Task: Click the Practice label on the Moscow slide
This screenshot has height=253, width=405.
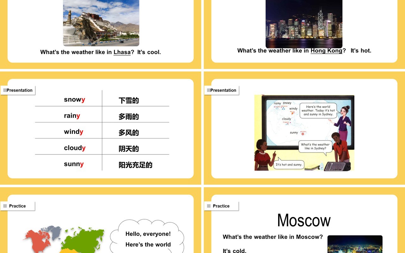Action: tap(221, 206)
